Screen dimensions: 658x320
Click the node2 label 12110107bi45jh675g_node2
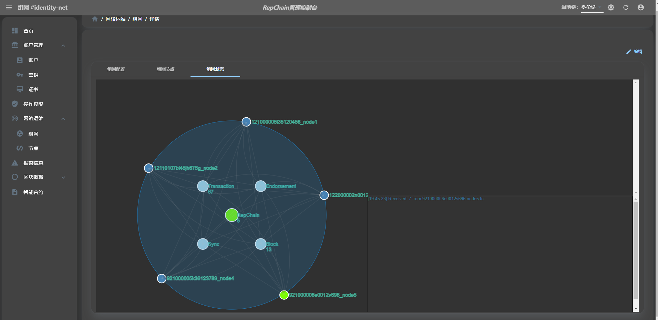(x=186, y=168)
